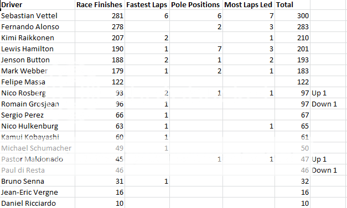Click the Sergio Perez name cell
347x208 pixels.
coord(38,115)
